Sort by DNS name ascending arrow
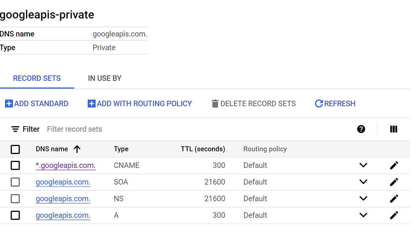The width and height of the screenshot is (412, 226). click(x=77, y=149)
